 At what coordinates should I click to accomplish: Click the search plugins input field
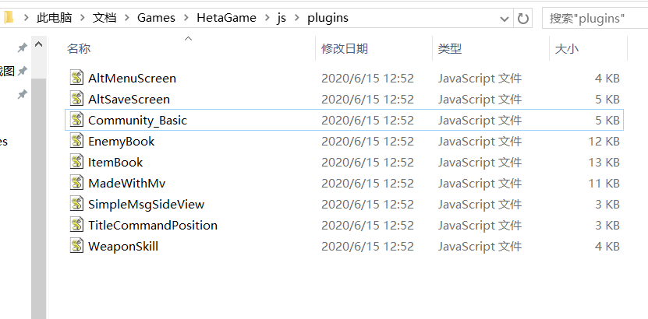[x=595, y=18]
